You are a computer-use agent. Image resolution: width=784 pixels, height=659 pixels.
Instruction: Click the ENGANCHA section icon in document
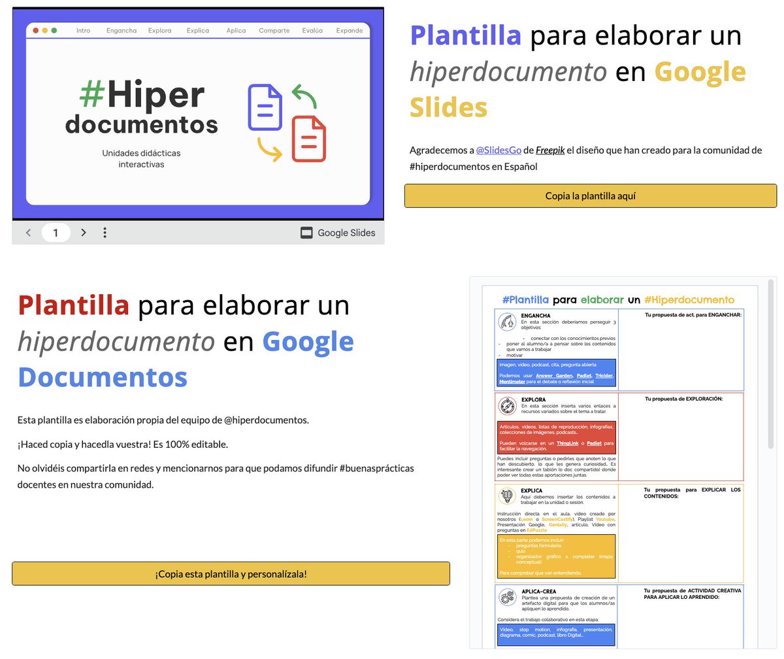(507, 322)
